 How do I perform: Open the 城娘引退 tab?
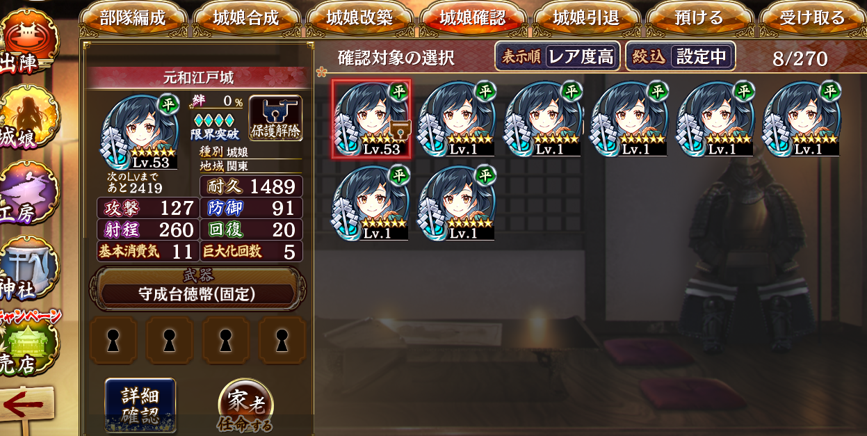[587, 18]
